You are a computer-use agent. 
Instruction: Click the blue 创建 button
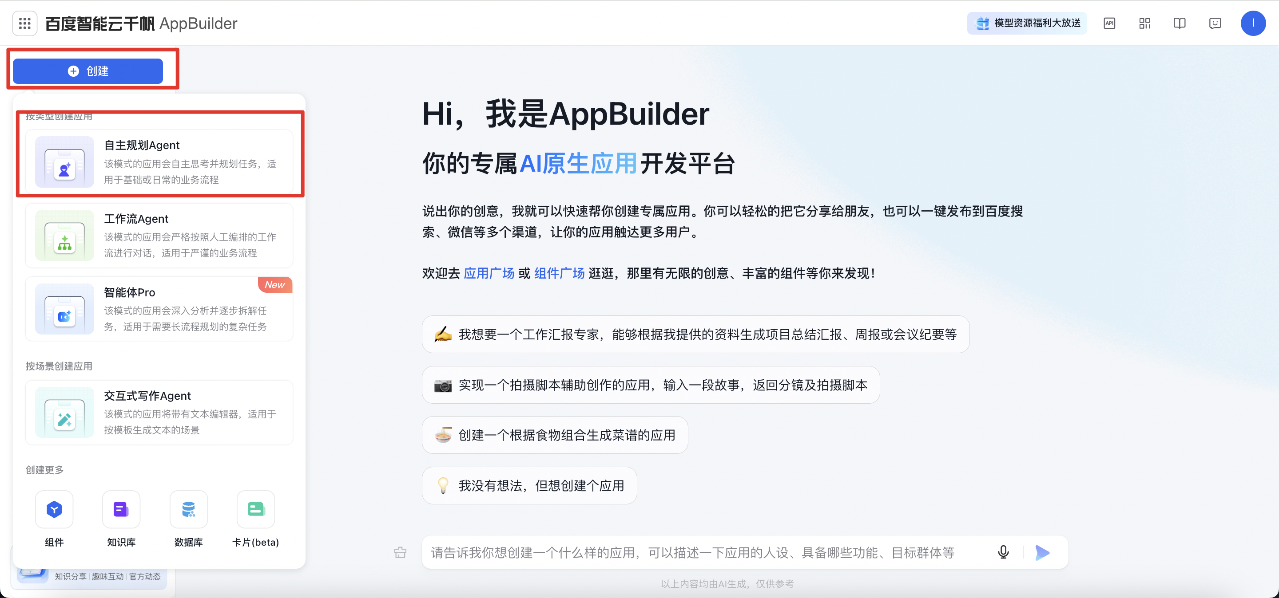(88, 71)
